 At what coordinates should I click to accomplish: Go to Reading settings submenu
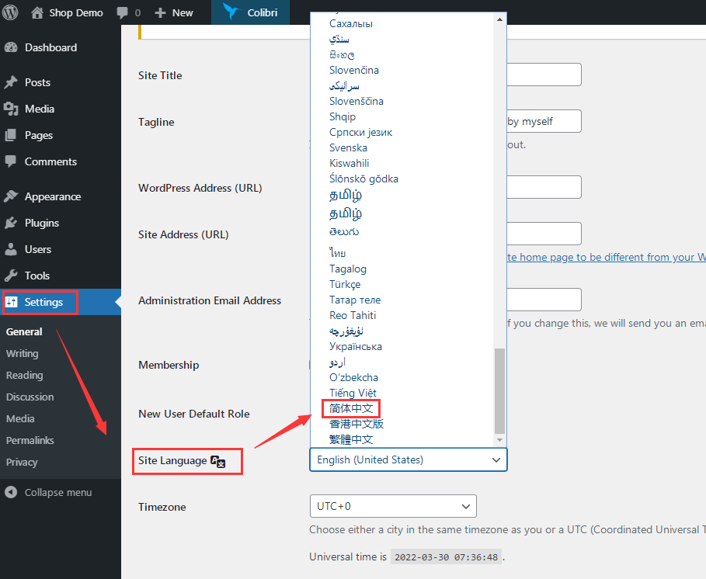coord(25,375)
